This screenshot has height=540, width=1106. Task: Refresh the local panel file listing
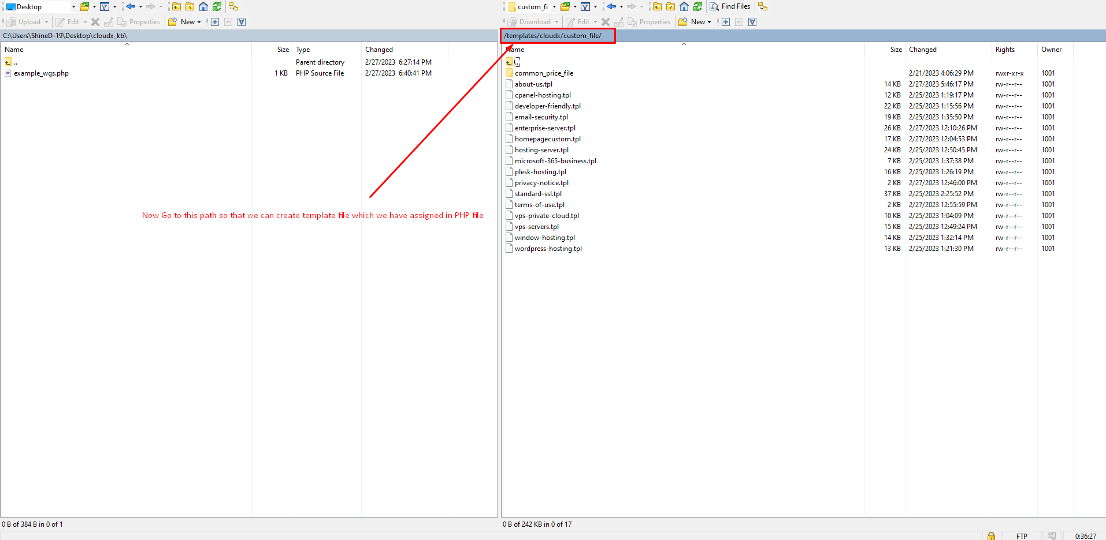[x=217, y=7]
